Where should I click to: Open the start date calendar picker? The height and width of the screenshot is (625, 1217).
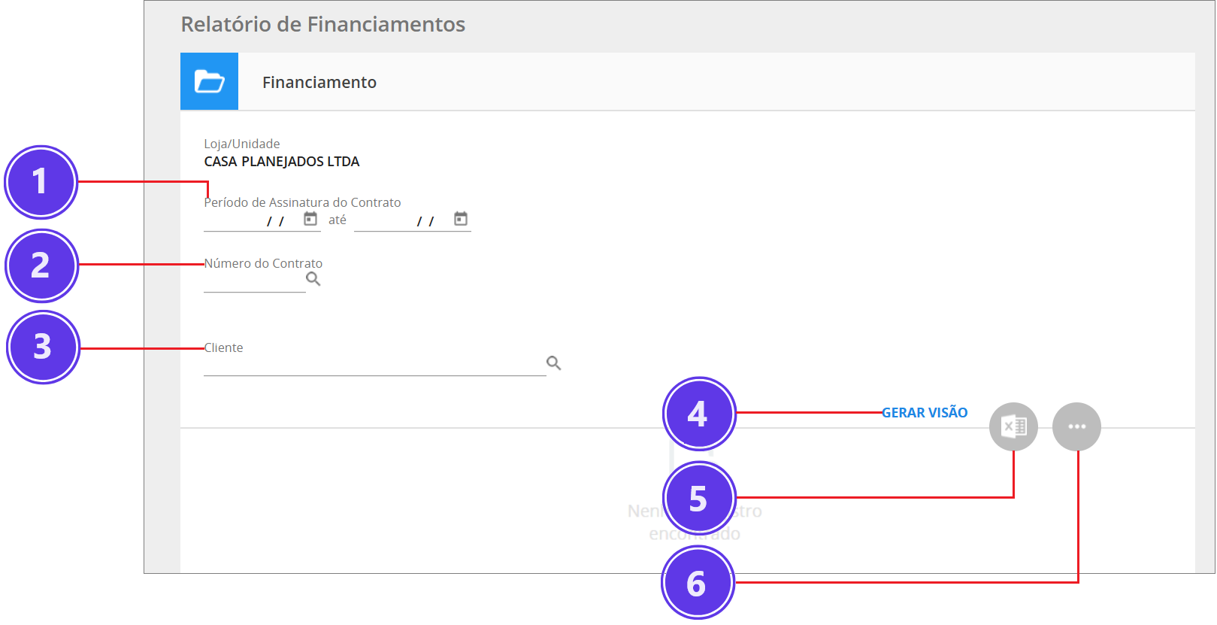click(310, 219)
